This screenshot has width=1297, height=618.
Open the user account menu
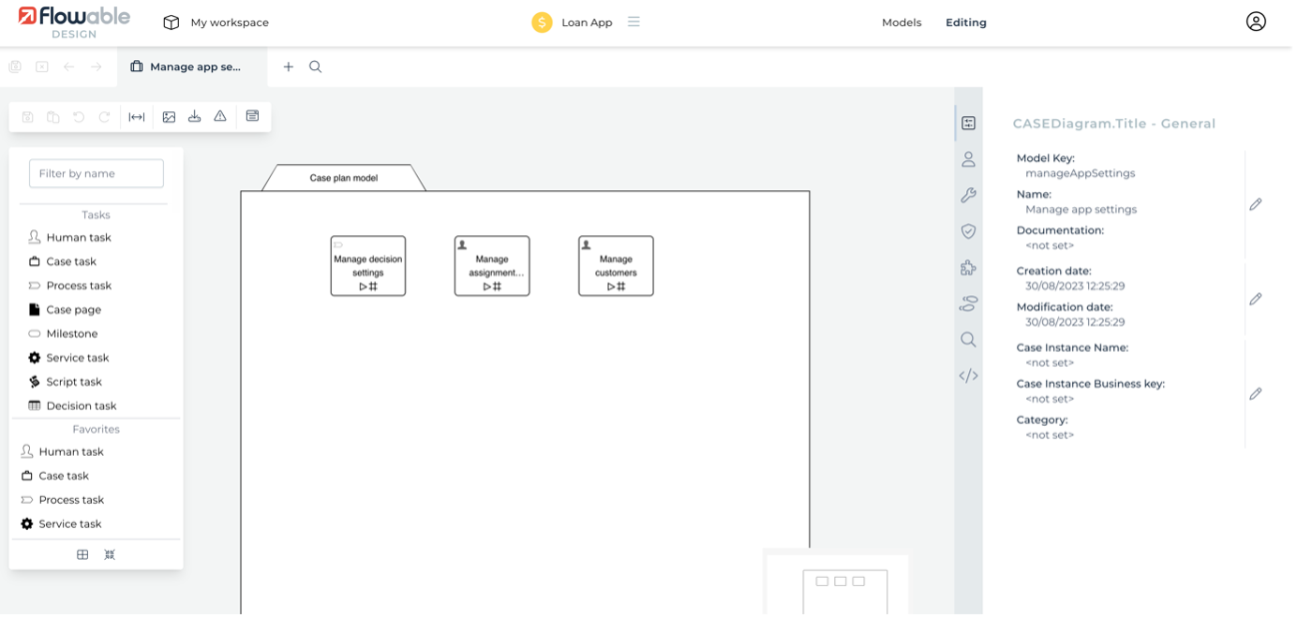point(1256,22)
